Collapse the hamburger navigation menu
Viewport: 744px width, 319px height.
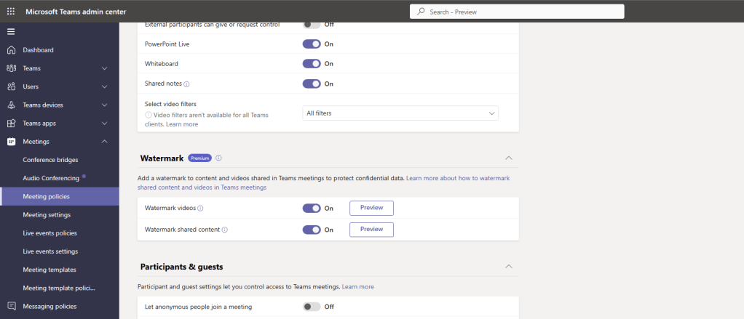tap(10, 31)
